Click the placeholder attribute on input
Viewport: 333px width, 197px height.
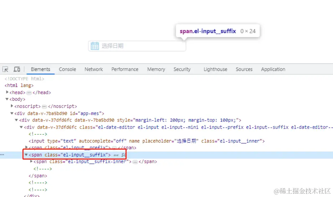[170, 141]
